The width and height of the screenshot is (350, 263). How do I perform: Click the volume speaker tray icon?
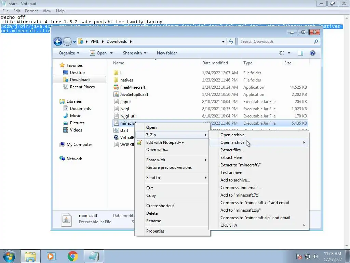click(x=315, y=256)
